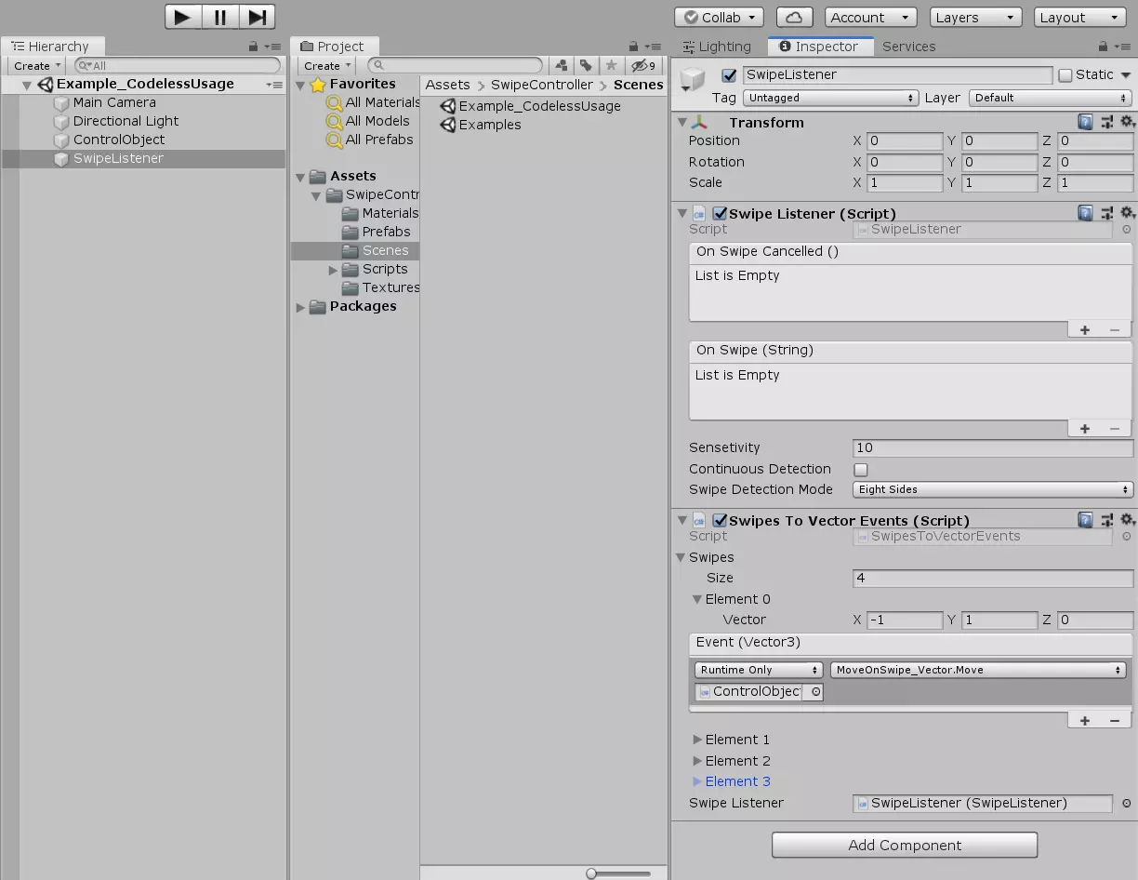Open Swipes To Vector Events help icon
The image size is (1138, 880).
(1085, 520)
